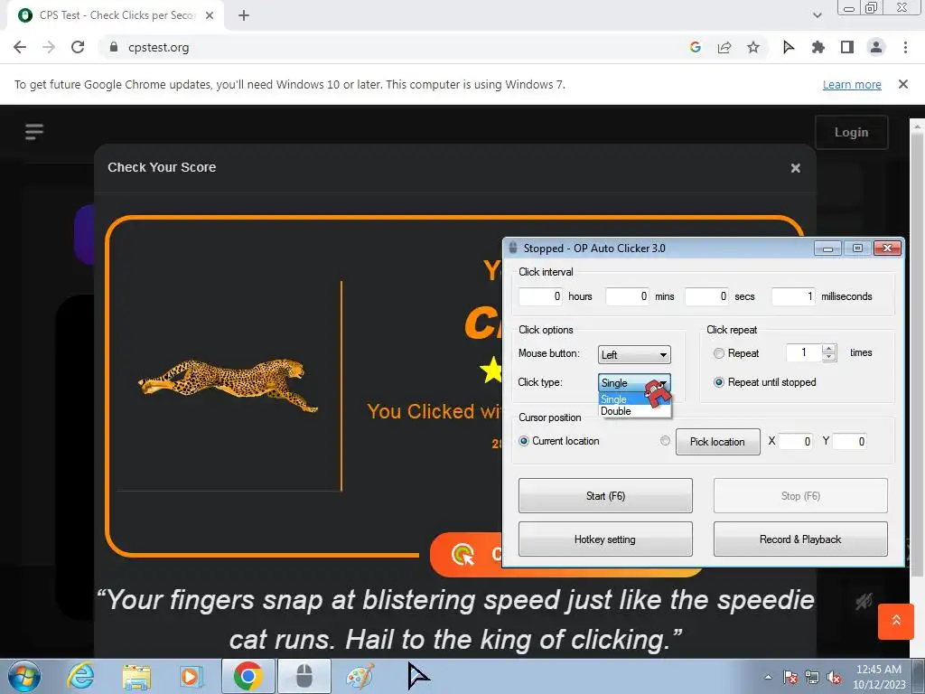Show hidden tray icons arrow
This screenshot has width=925, height=694.
(x=768, y=677)
